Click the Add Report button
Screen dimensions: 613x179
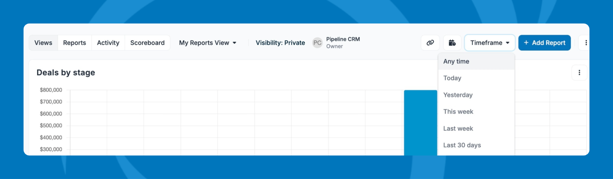pyautogui.click(x=544, y=43)
